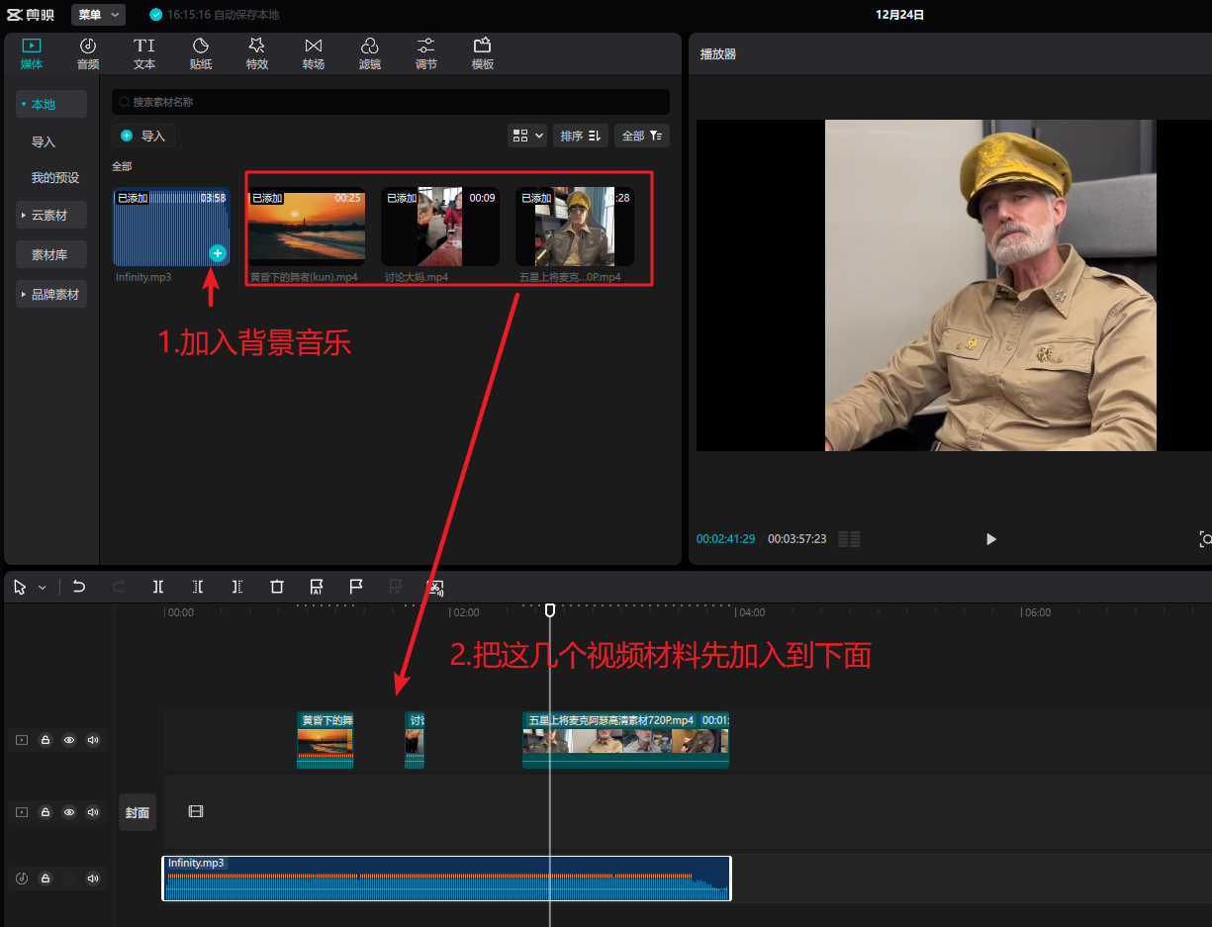Add Infinity.mp3 using the plus icon
The height and width of the screenshot is (927, 1212).
coord(218,254)
